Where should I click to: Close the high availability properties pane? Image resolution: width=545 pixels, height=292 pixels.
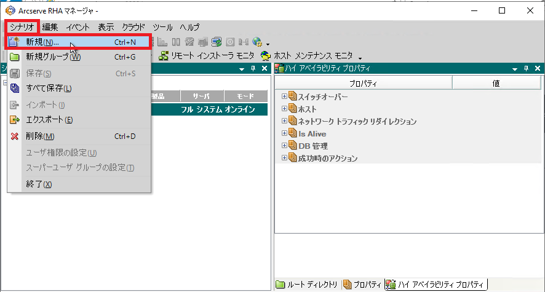(x=538, y=68)
